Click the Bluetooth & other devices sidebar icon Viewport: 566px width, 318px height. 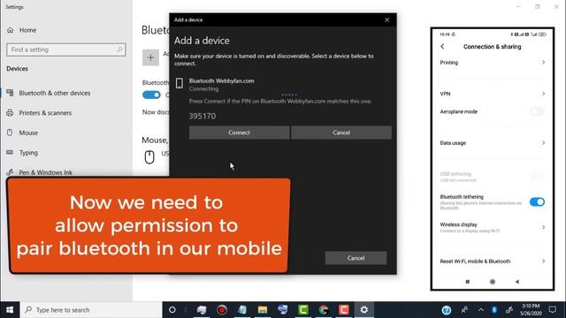pyautogui.click(x=10, y=93)
